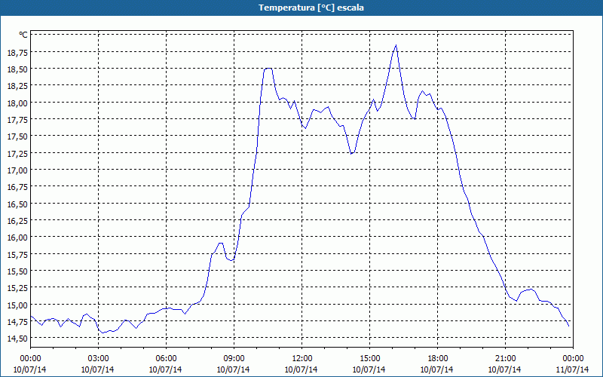Screen dimensions: 603x377
Task: Select the 16,25 y-axis label
Action: 17,220
